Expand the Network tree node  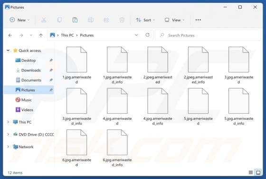(8, 147)
